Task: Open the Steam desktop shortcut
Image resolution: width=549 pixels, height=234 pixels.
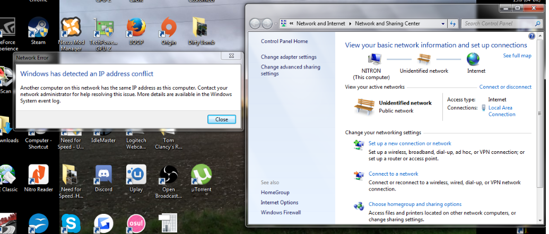Action: coord(38,30)
